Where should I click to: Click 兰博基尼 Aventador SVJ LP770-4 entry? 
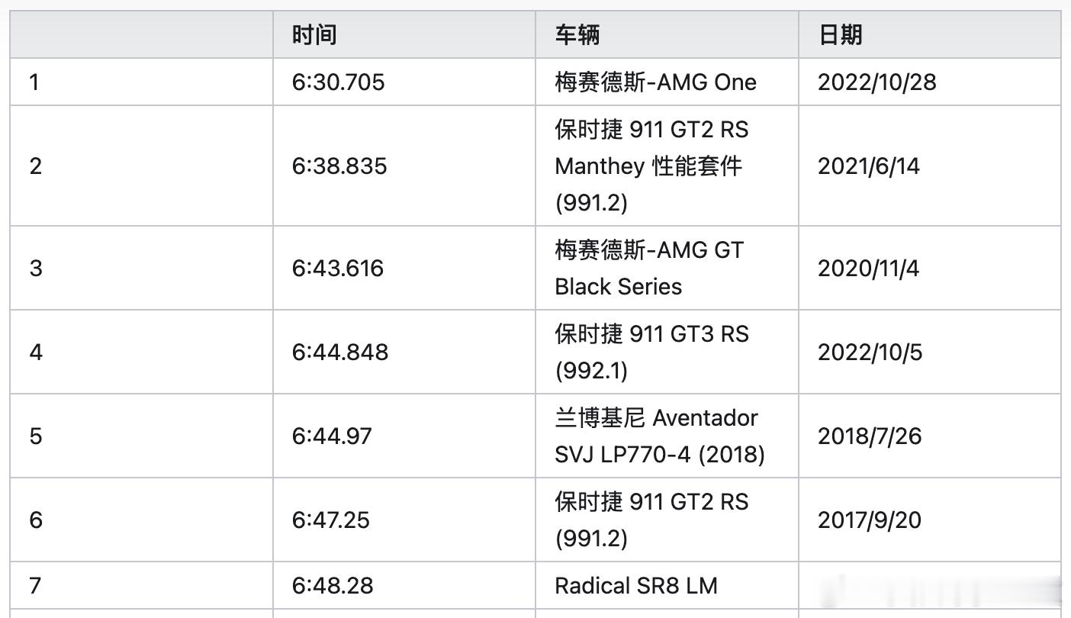pyautogui.click(x=660, y=436)
